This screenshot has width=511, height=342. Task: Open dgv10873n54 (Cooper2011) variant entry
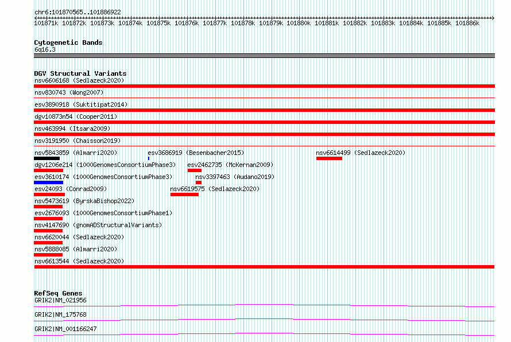pyautogui.click(x=76, y=116)
